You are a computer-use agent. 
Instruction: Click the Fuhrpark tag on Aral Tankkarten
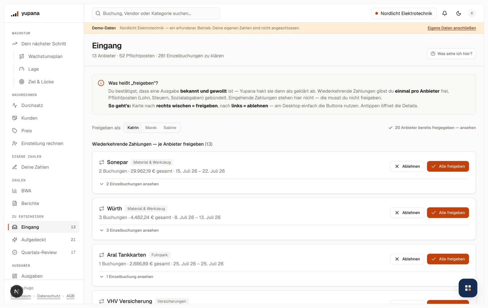(x=160, y=255)
